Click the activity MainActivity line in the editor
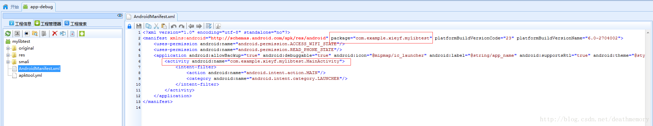Image resolution: width=653 pixels, height=126 pixels. pos(255,61)
